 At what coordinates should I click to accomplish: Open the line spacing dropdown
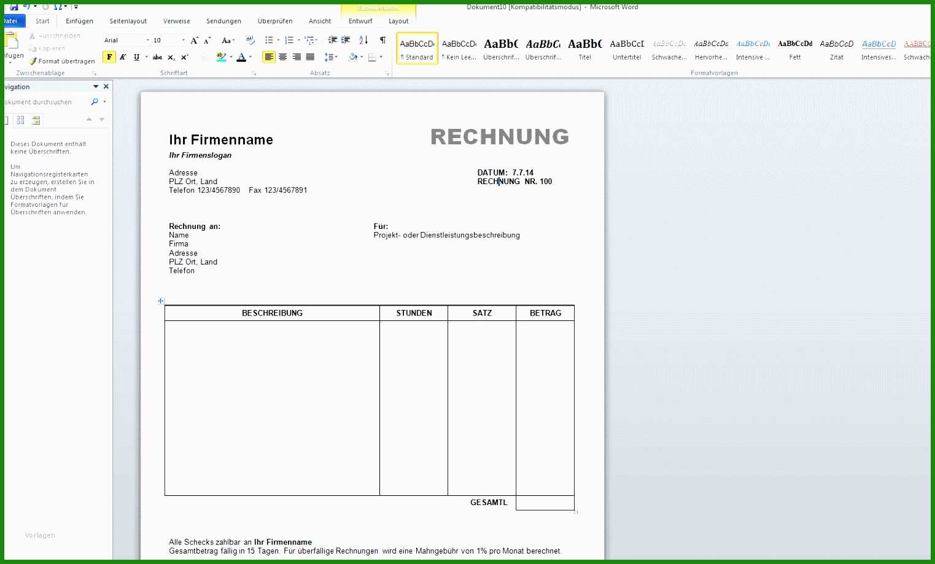331,57
